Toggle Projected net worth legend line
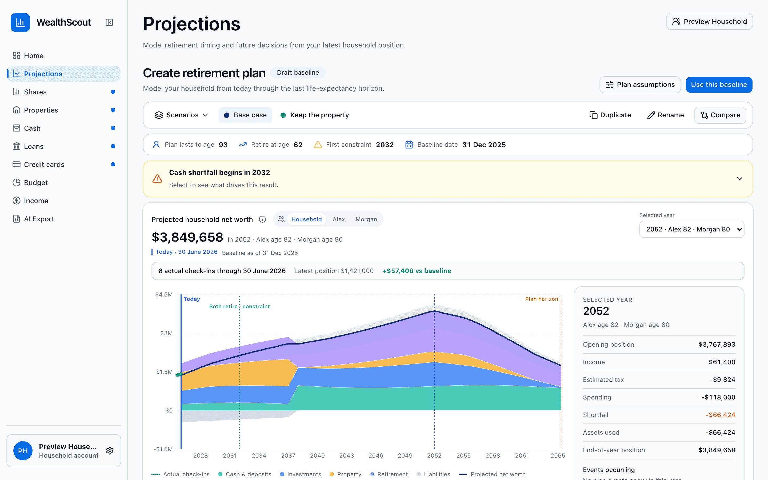The height and width of the screenshot is (480, 768). (492, 474)
